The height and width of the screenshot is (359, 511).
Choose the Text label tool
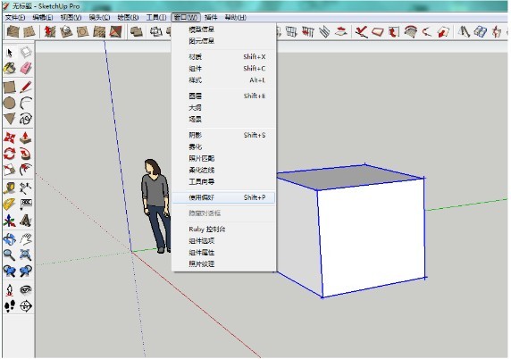26,204
